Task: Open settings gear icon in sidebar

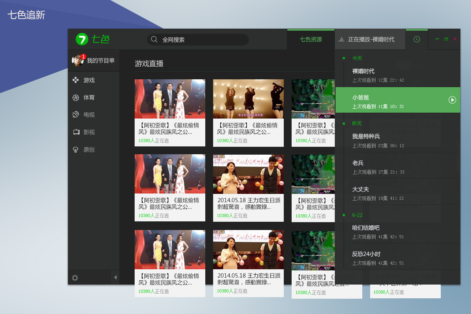Action: pyautogui.click(x=75, y=278)
